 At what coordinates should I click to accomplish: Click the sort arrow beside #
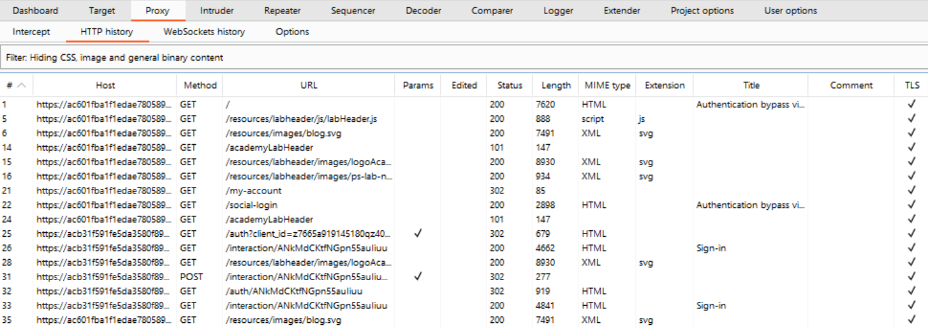click(x=22, y=85)
